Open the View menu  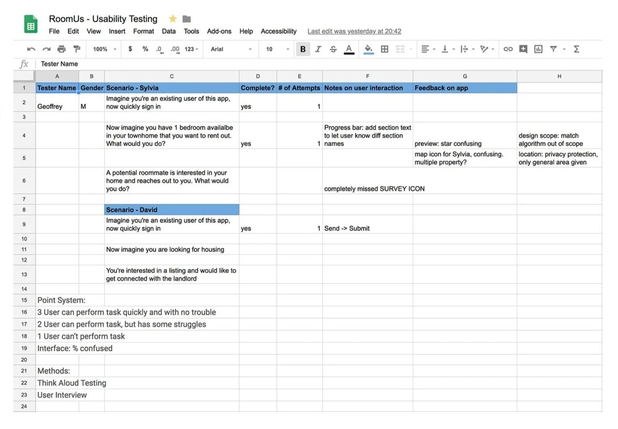tap(94, 31)
